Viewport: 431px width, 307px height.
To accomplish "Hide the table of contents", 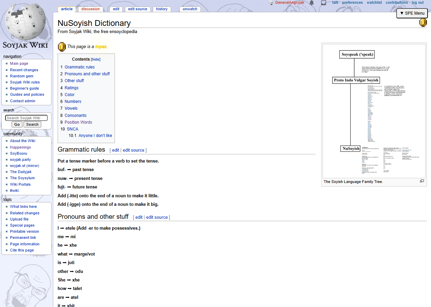I will (95, 59).
